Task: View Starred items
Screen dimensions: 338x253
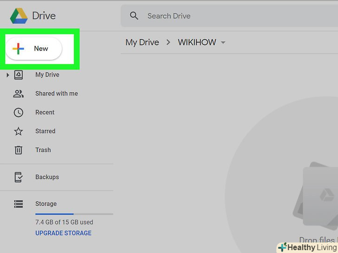Action: click(x=45, y=131)
